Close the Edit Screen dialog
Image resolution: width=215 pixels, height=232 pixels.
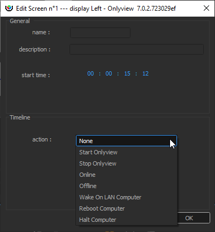pyautogui.click(x=206, y=8)
